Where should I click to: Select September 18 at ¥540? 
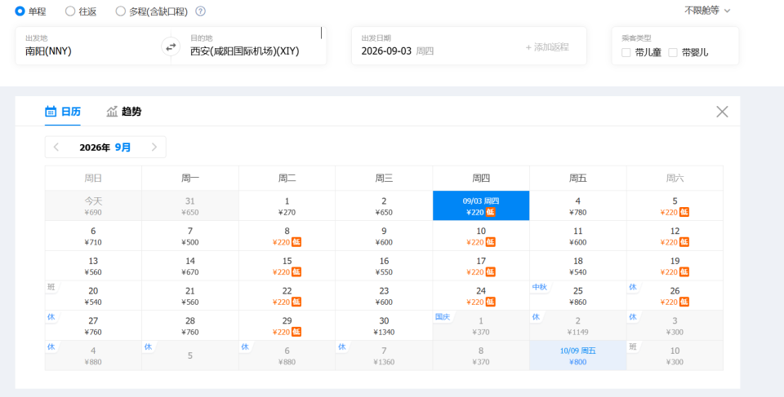coord(578,266)
